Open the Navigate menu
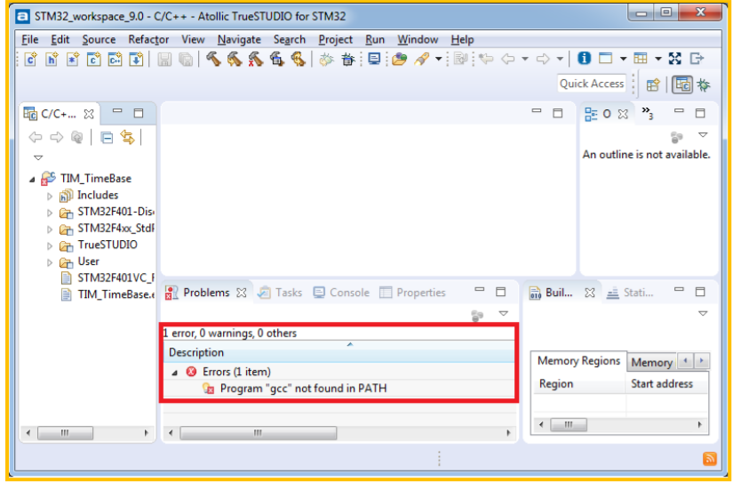The height and width of the screenshot is (482, 733). (x=239, y=40)
